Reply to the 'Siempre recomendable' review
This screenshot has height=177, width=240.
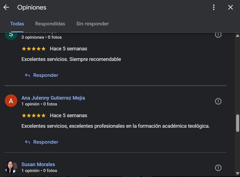42,75
